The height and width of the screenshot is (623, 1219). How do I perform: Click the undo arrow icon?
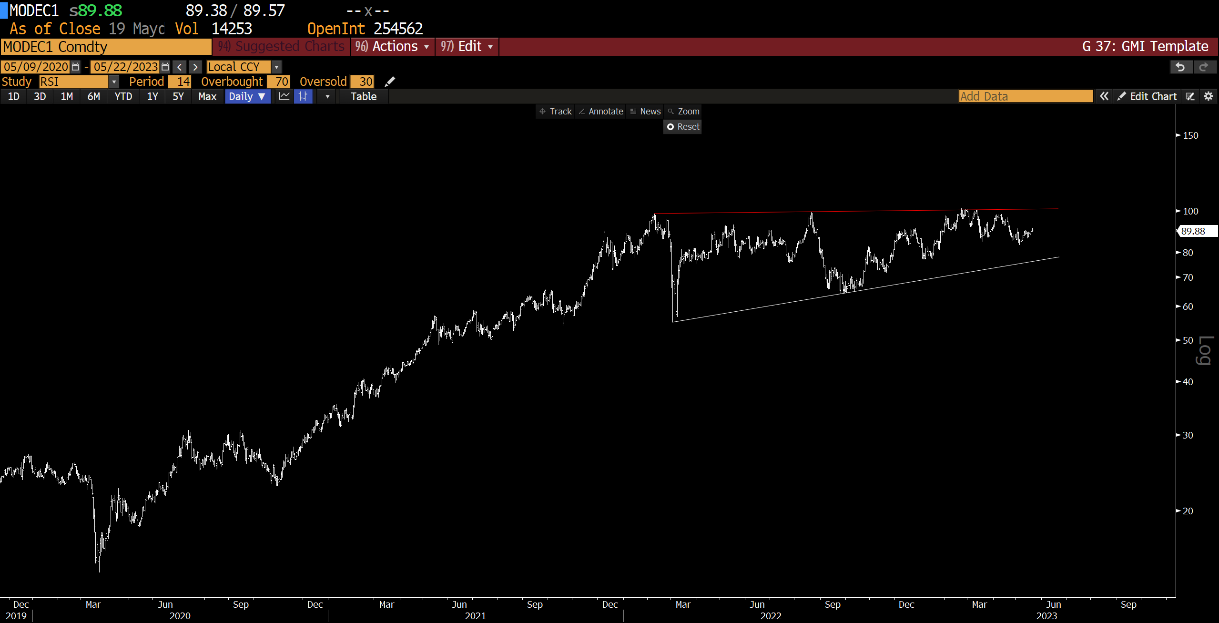pos(1180,67)
